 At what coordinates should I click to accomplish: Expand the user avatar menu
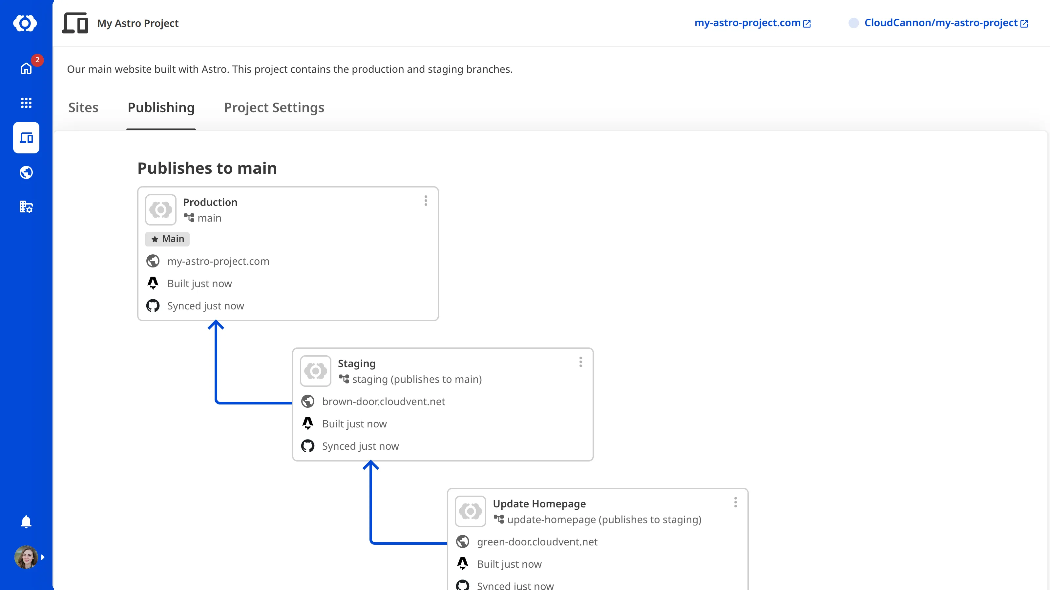26,558
